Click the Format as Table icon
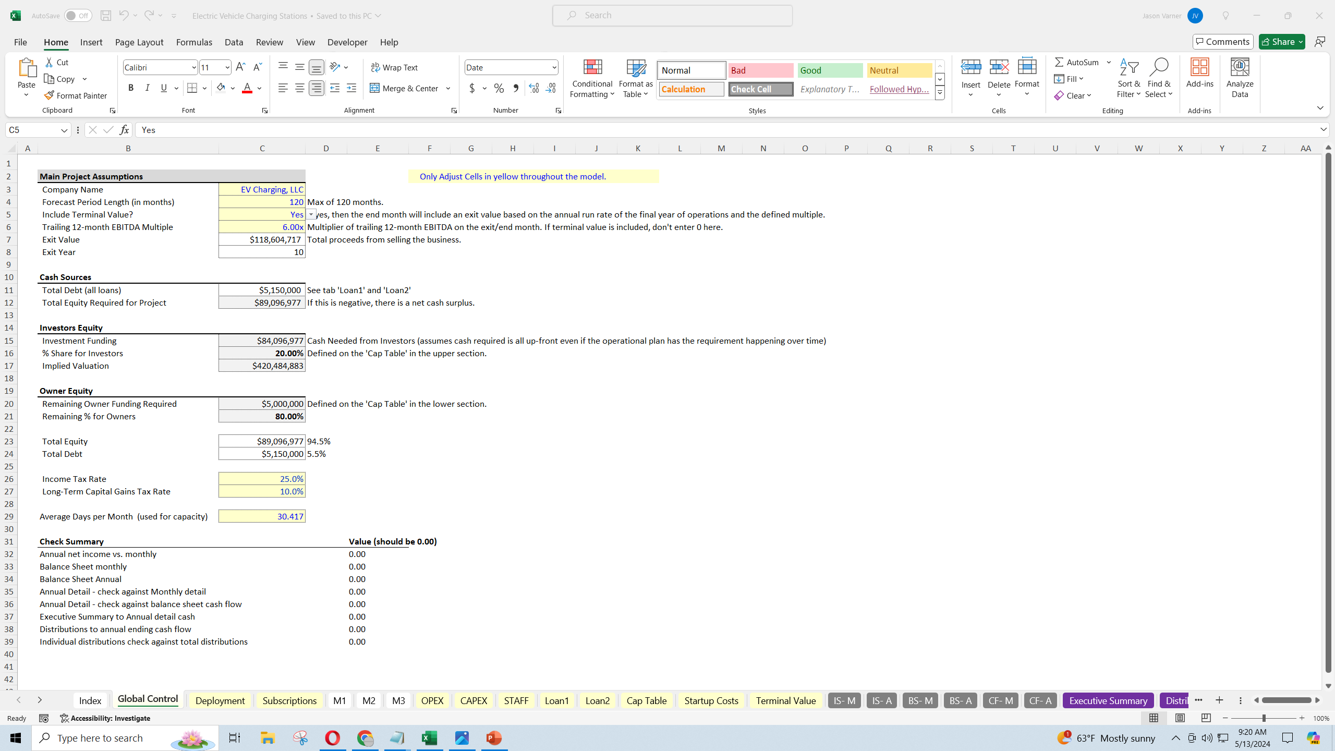 pos(636,68)
